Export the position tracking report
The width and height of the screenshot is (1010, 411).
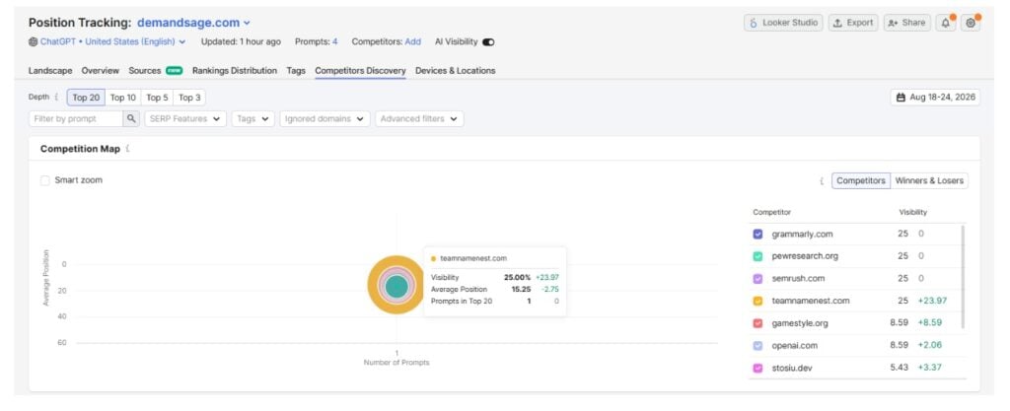(853, 23)
